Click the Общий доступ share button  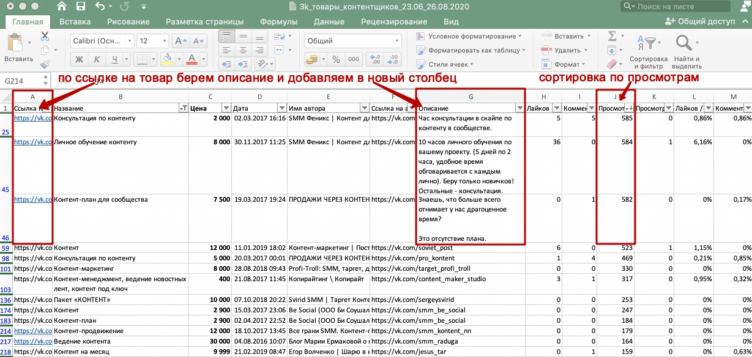point(701,21)
